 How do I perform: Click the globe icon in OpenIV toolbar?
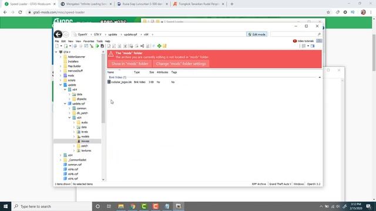75,46
